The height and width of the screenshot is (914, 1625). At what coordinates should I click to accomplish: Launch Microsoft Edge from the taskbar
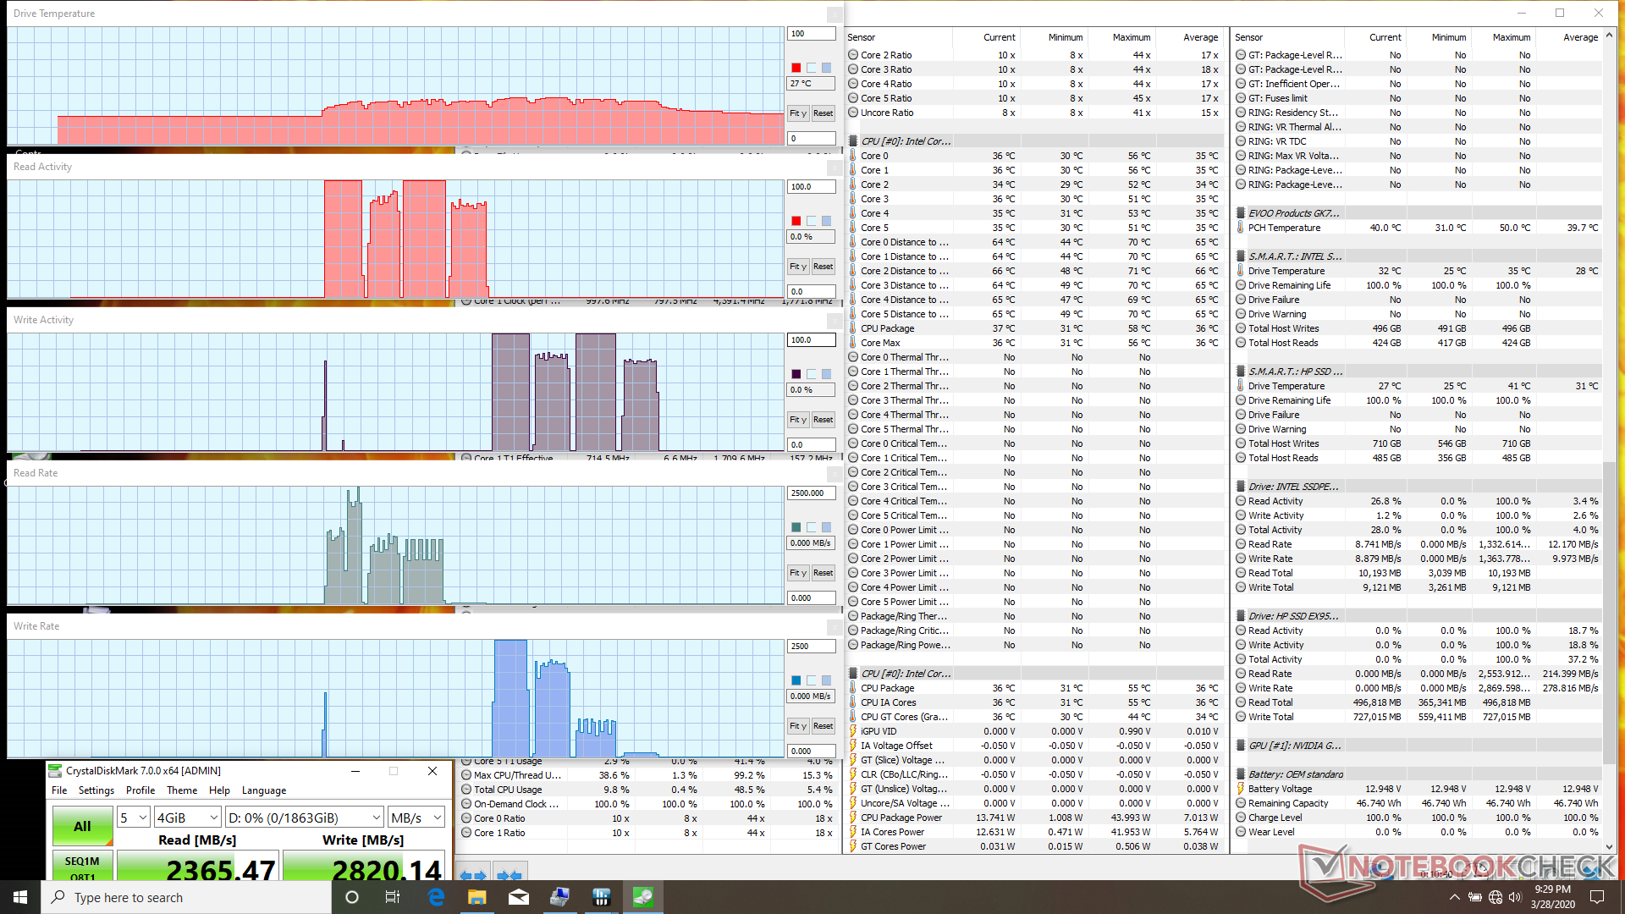[x=436, y=897]
